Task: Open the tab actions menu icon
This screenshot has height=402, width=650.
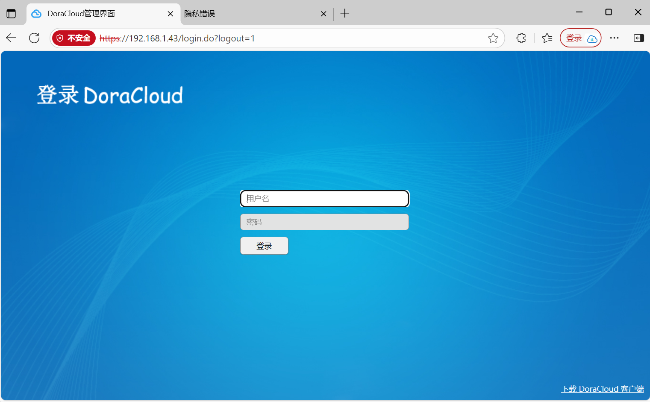Action: 11,14
